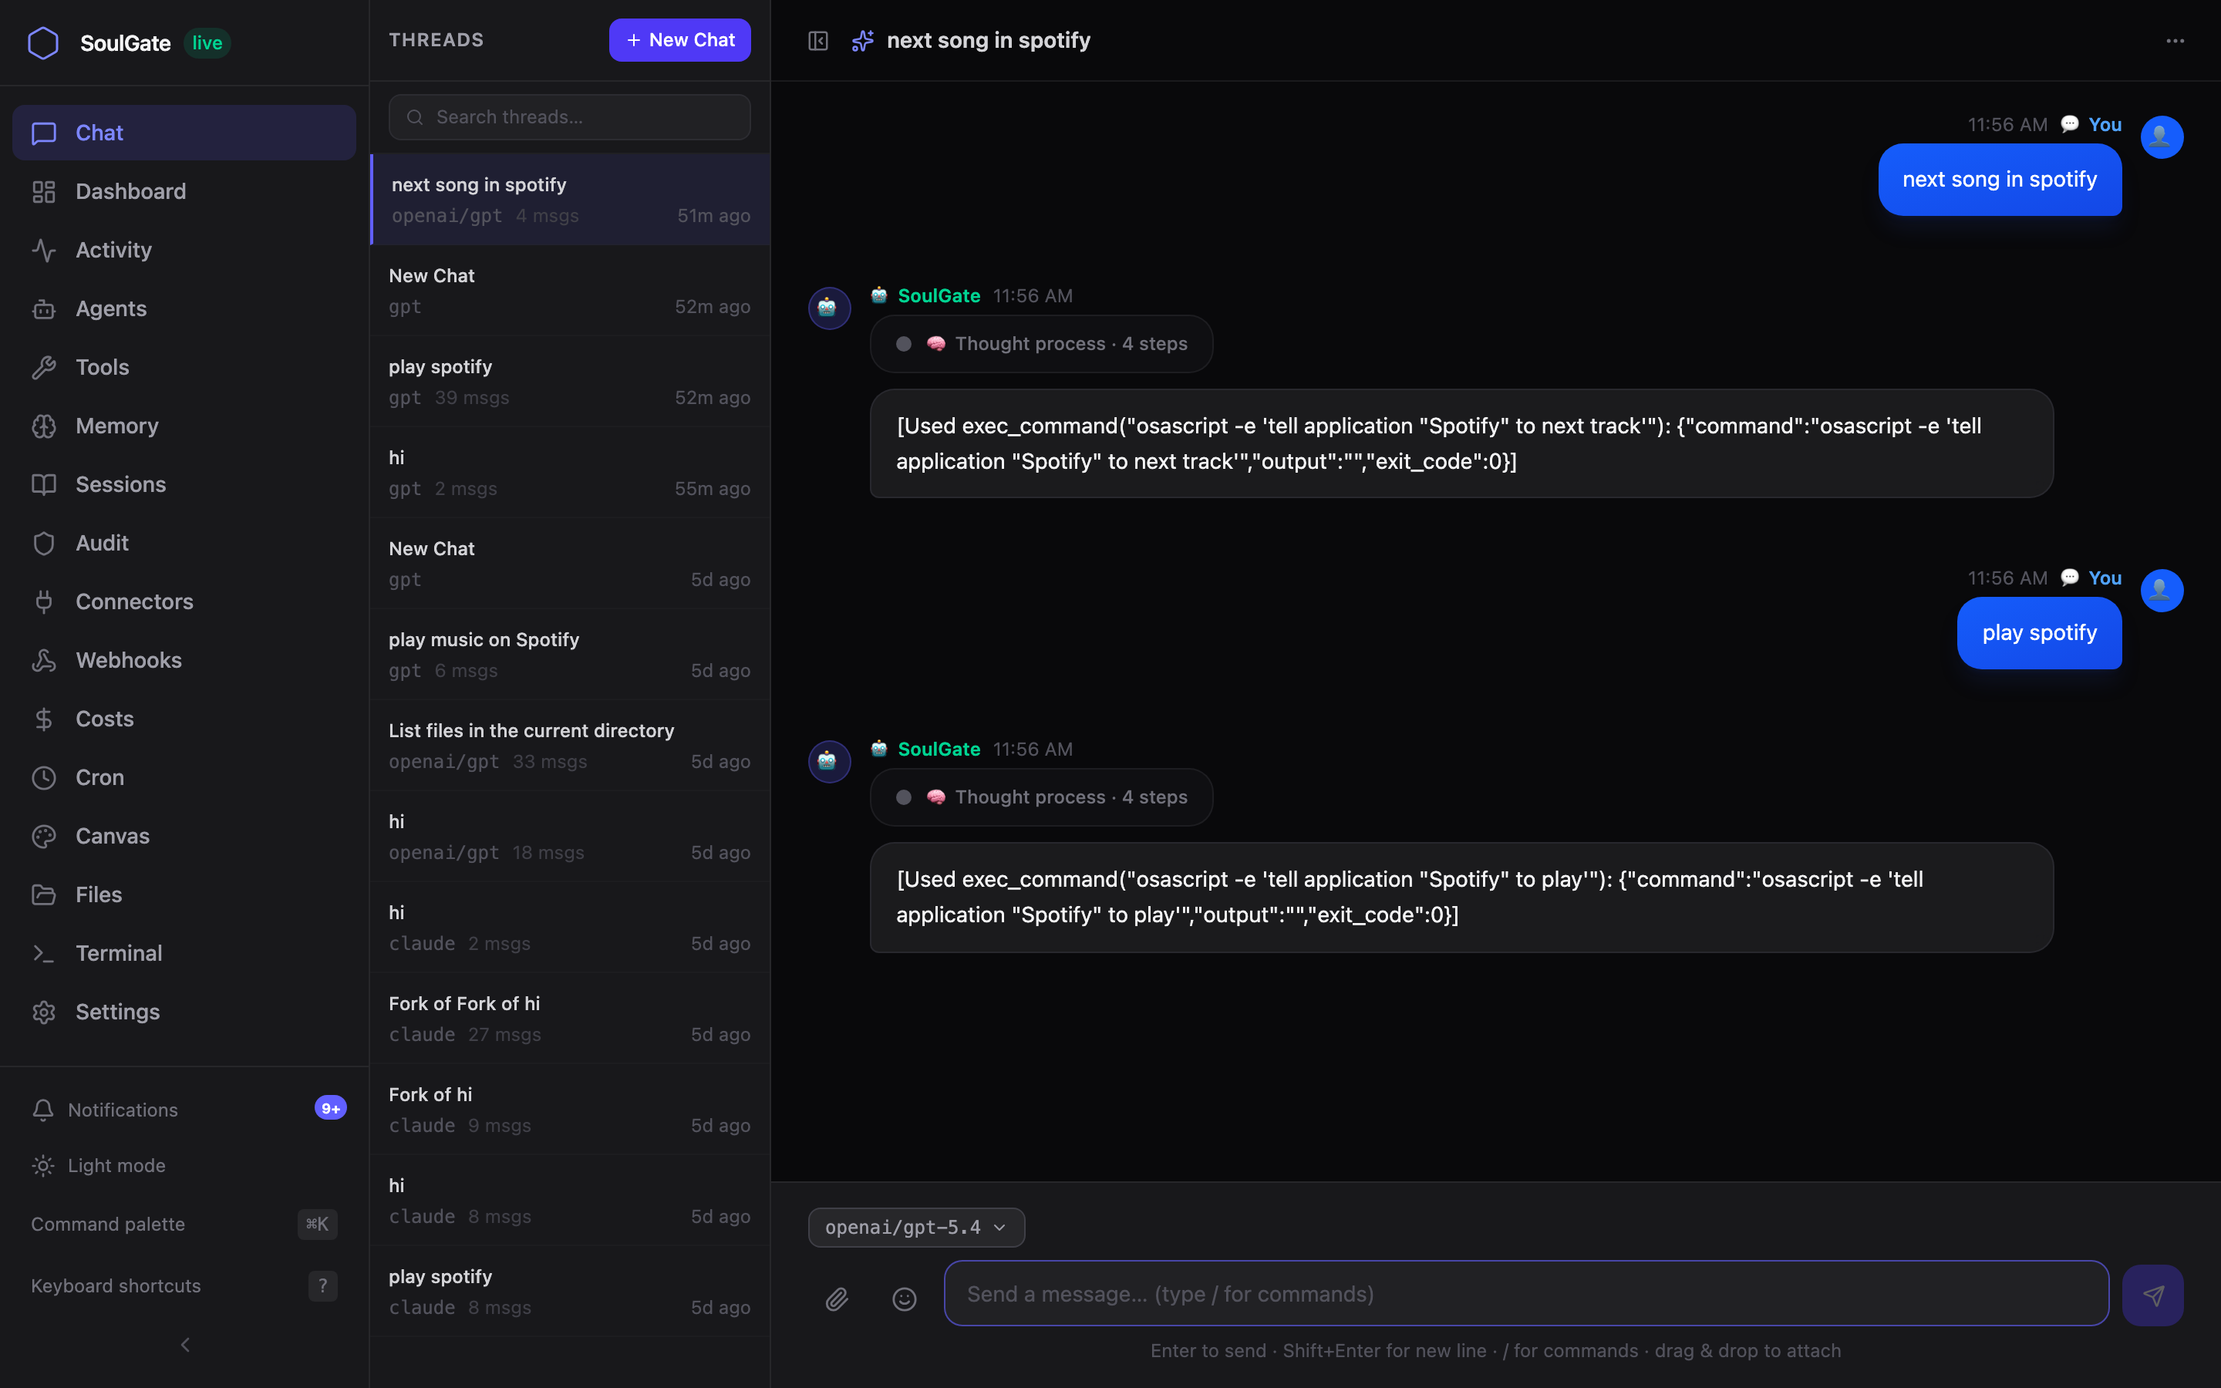Open Command palette
2221x1388 pixels.
coord(184,1225)
